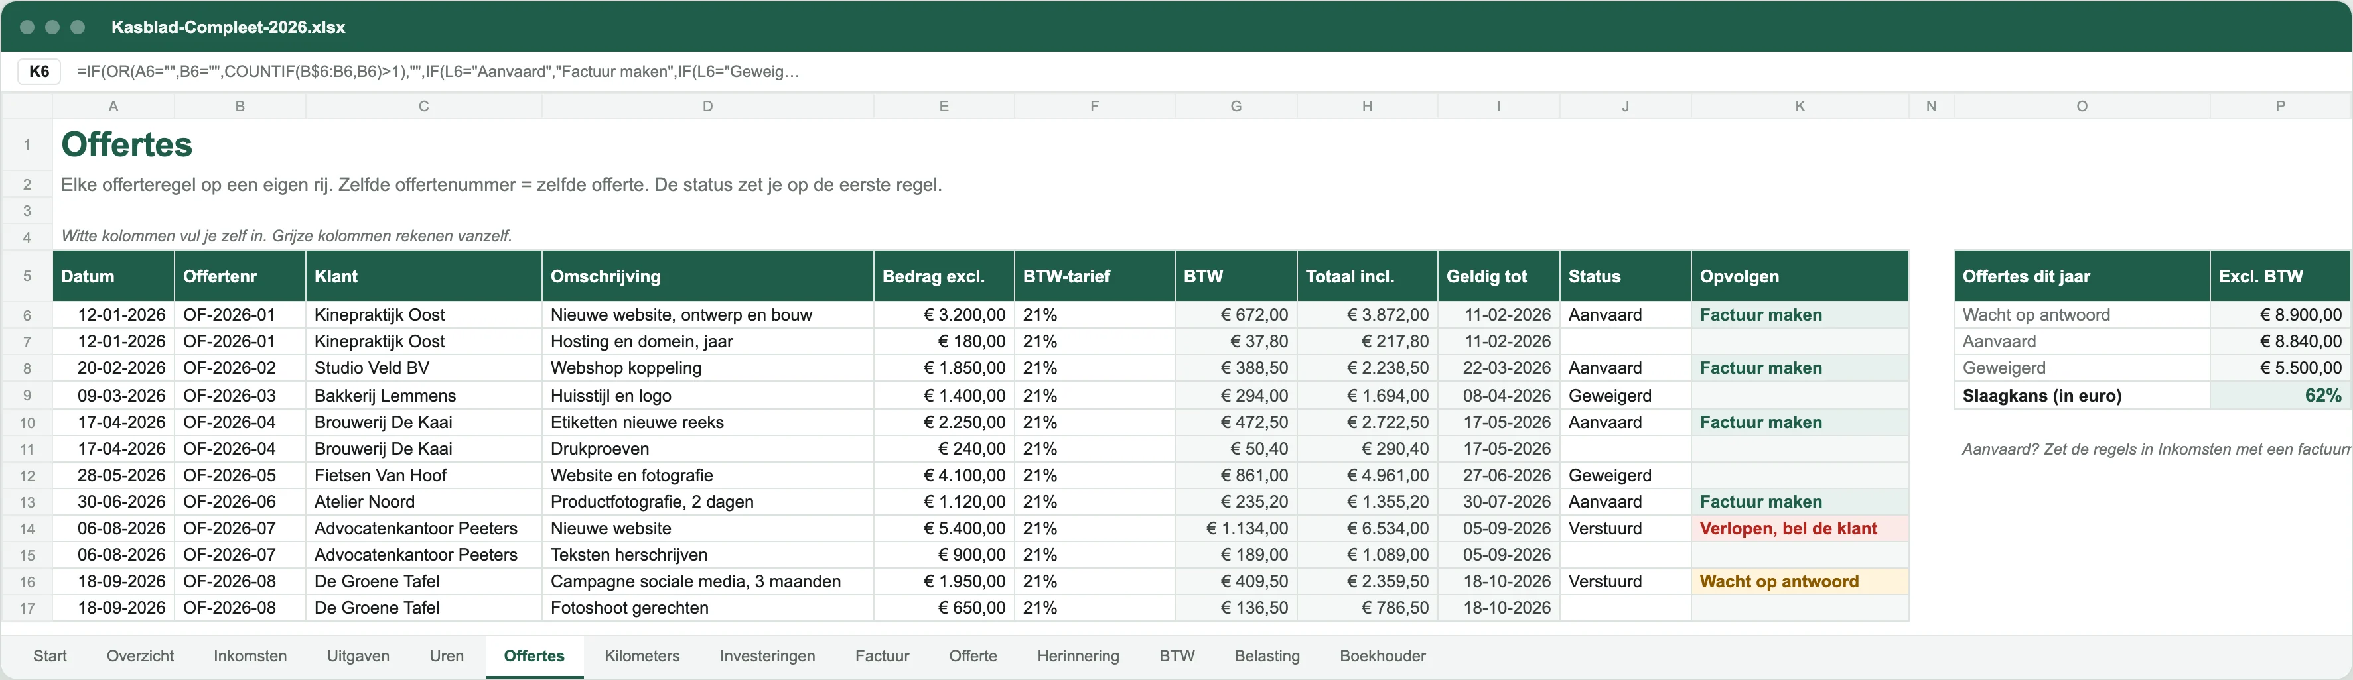Click the Geldig tot heading
Screen dimensions: 2353x680
click(x=1499, y=276)
